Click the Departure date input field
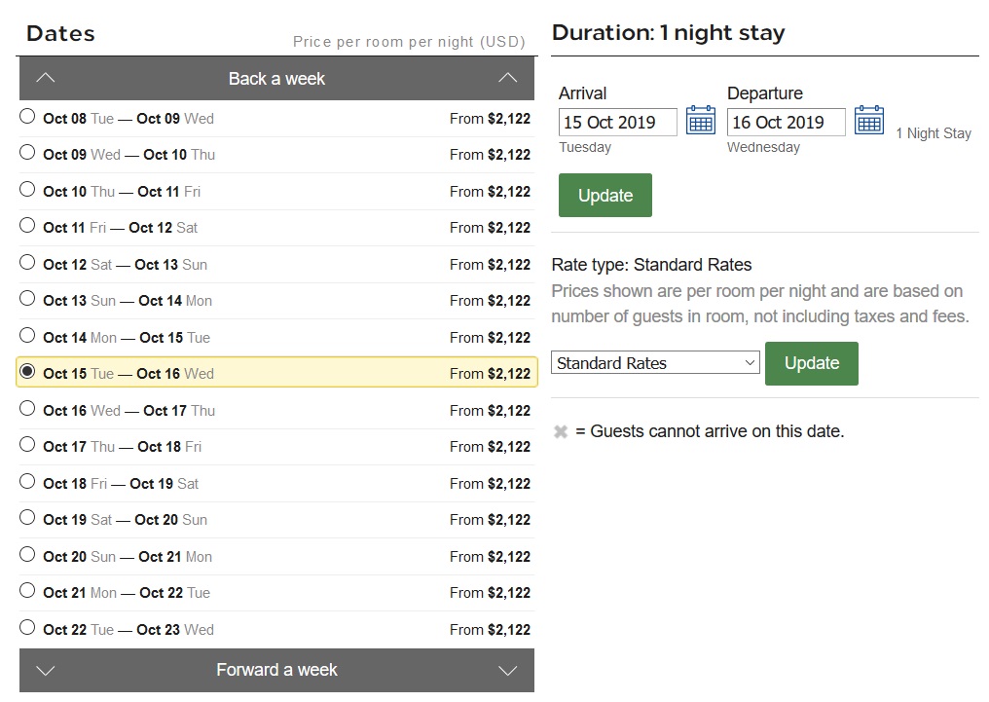Viewport: 989px width, 702px height. 786,123
